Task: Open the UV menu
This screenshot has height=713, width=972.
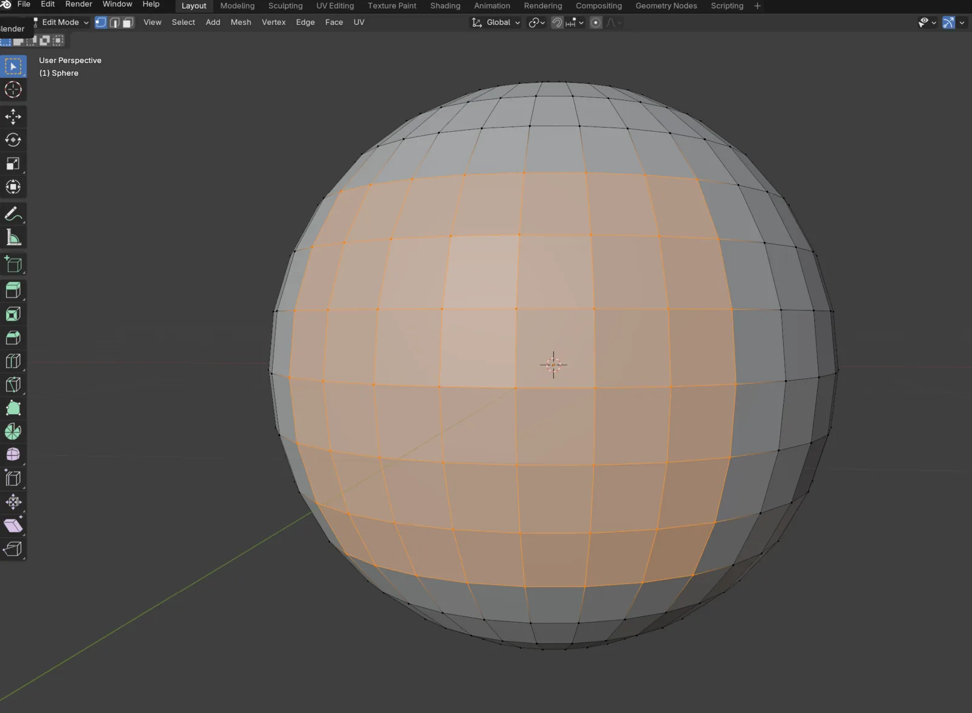Action: point(359,22)
